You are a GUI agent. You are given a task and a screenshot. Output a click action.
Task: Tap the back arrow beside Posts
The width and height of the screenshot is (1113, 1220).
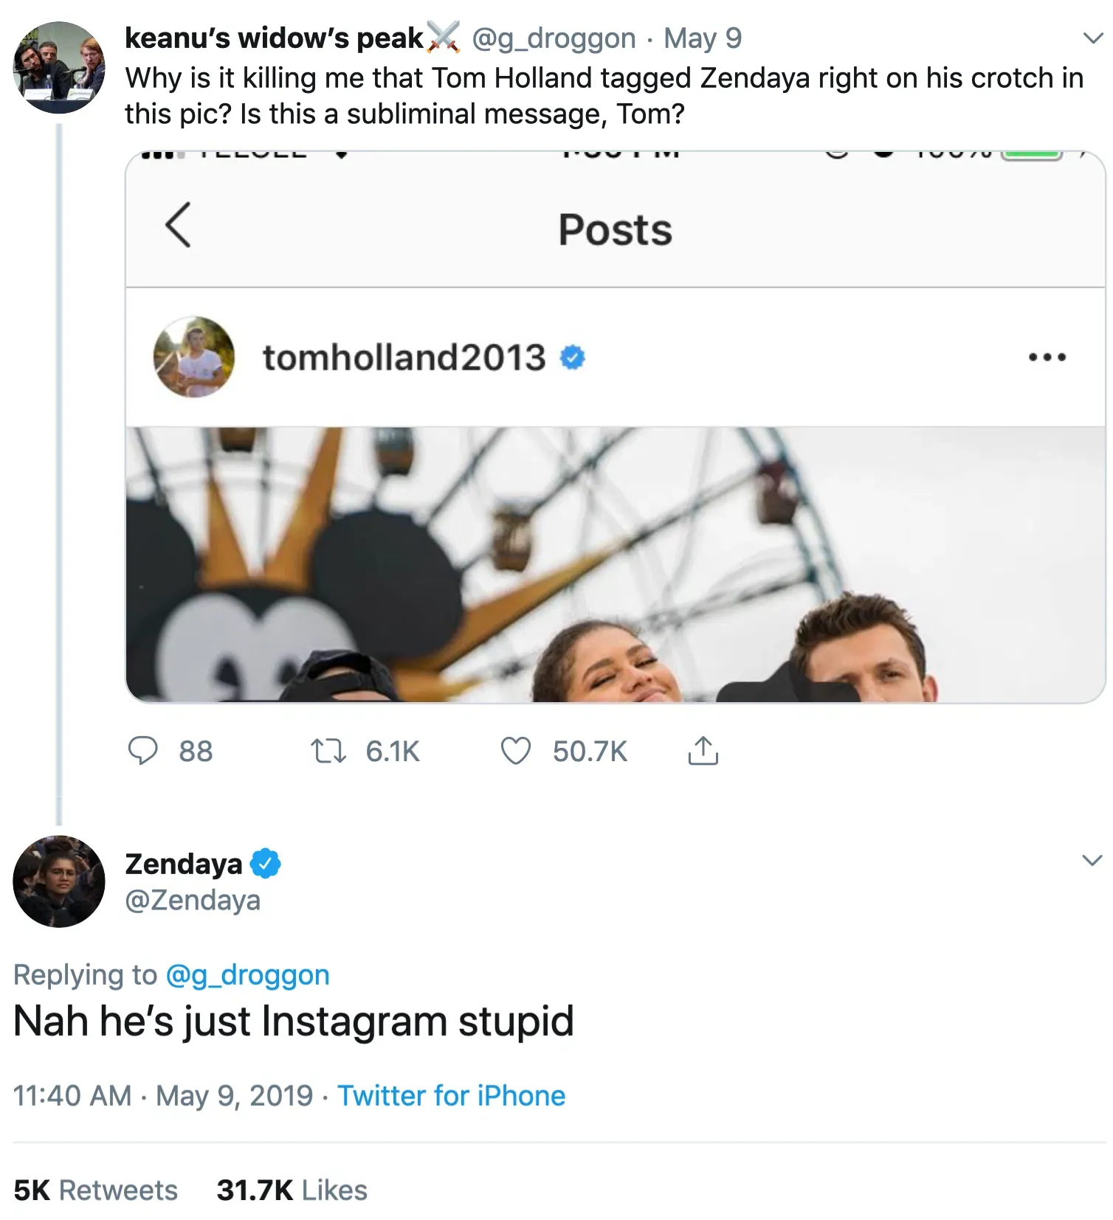click(178, 225)
